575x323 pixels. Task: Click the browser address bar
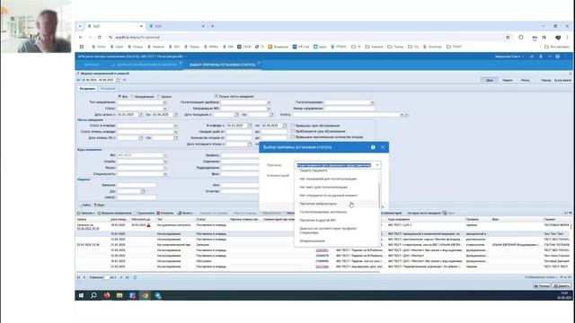[308, 38]
